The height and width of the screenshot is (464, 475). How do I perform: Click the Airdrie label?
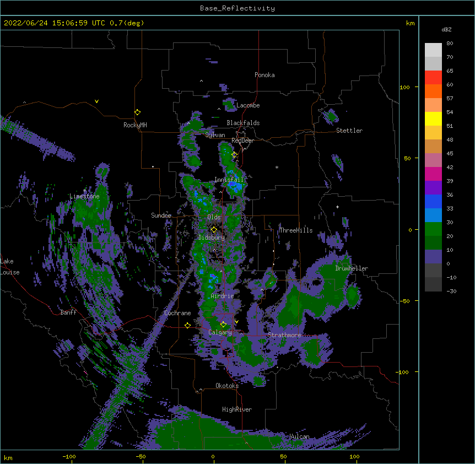(223, 296)
